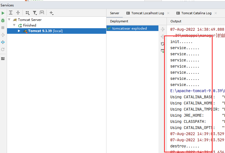The image size is (225, 153).
Task: Click the gray rerun circular arrow icon
Action: (x=3, y=49)
